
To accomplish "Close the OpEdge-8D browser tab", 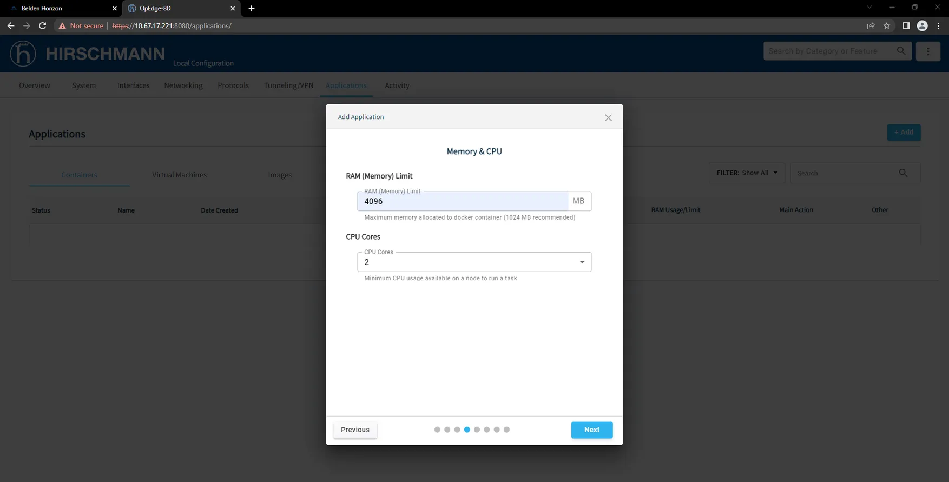I will 233,8.
